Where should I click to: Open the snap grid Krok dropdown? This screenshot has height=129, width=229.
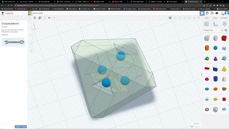click(197, 127)
